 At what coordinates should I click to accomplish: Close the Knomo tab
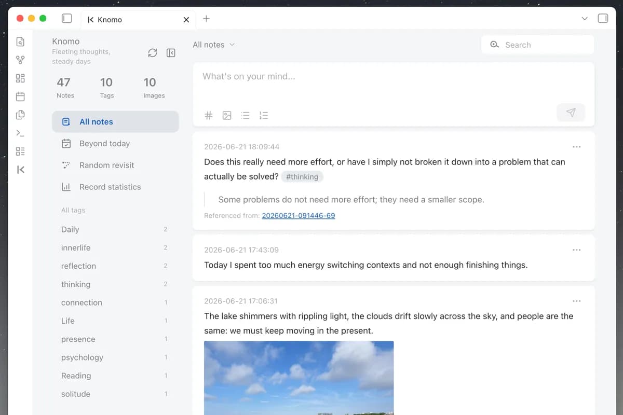tap(186, 20)
